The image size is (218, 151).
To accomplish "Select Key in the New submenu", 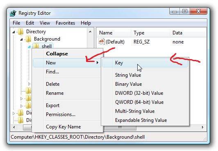I will point(145,63).
